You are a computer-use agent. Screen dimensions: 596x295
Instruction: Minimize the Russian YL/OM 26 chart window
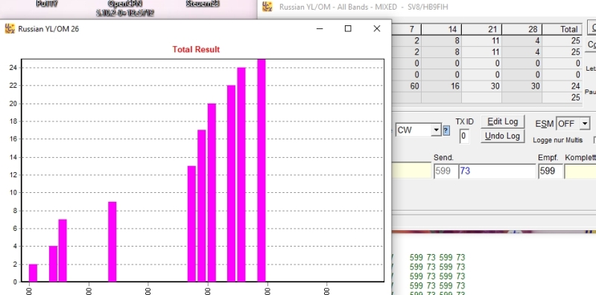coord(320,28)
